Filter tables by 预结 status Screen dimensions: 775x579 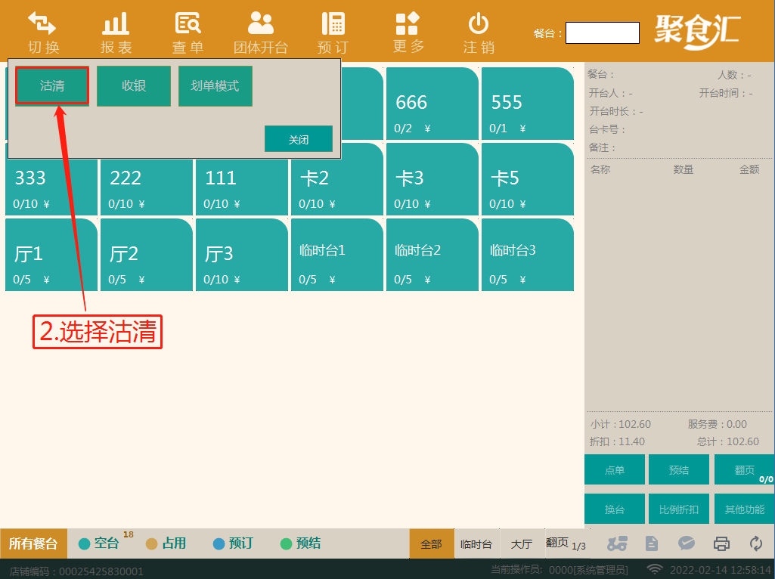[300, 544]
